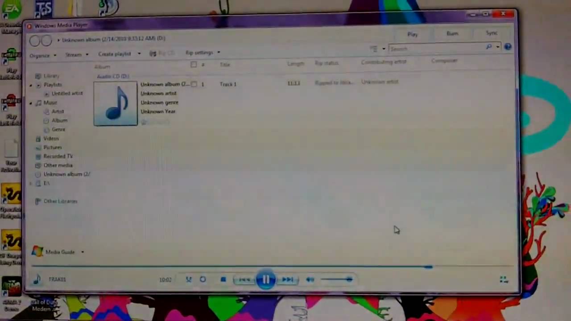Open Media Guide button

60,252
